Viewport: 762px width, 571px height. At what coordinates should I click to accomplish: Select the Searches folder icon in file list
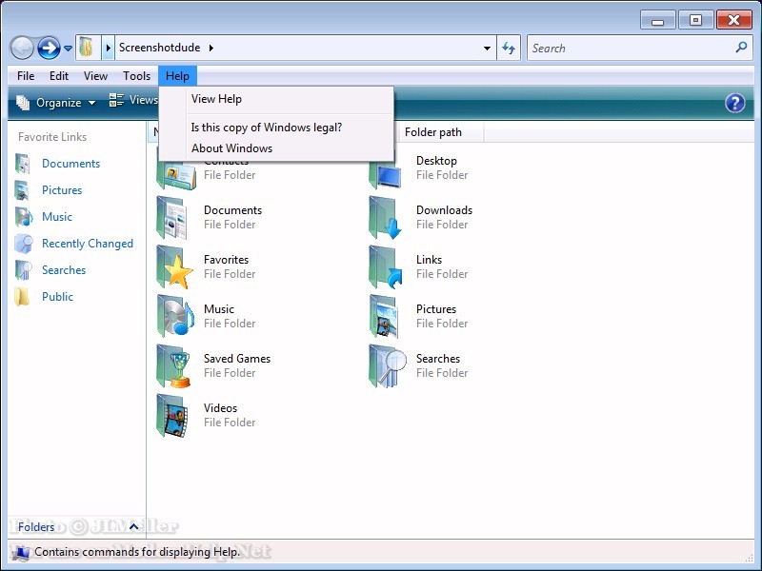(x=388, y=366)
